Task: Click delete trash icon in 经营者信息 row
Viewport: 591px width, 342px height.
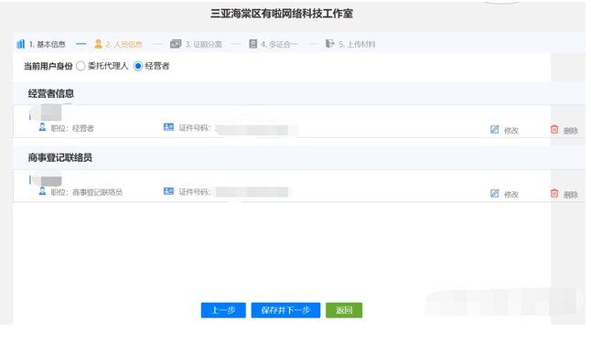Action: (x=554, y=130)
